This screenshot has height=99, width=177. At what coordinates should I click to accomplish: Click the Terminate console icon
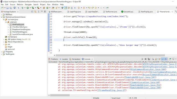pos(142,59)
